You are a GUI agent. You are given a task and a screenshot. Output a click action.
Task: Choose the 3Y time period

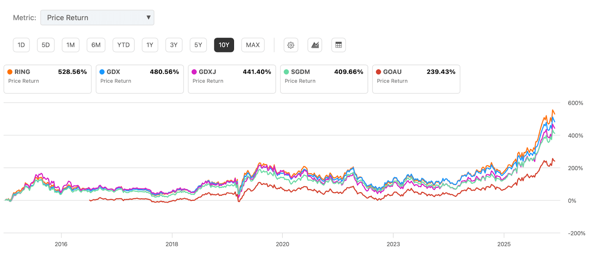(174, 45)
